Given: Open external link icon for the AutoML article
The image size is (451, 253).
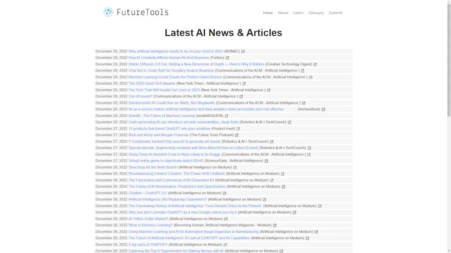Looking at the screenshot, I should click(x=226, y=116).
